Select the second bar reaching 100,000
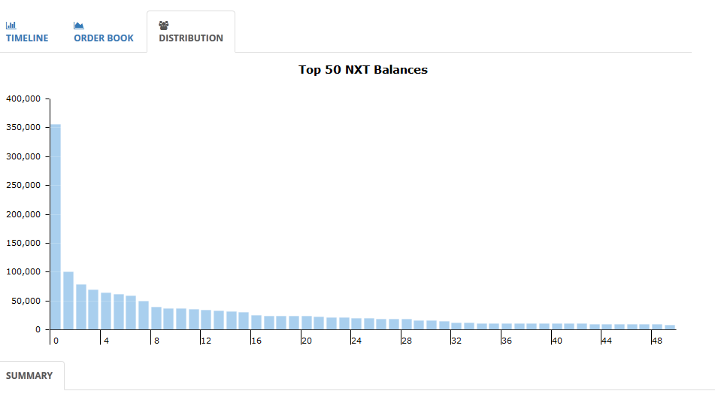715x394 pixels. tap(68, 301)
